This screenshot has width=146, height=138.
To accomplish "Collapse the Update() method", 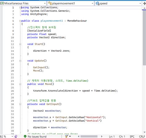I will point(20,61).
